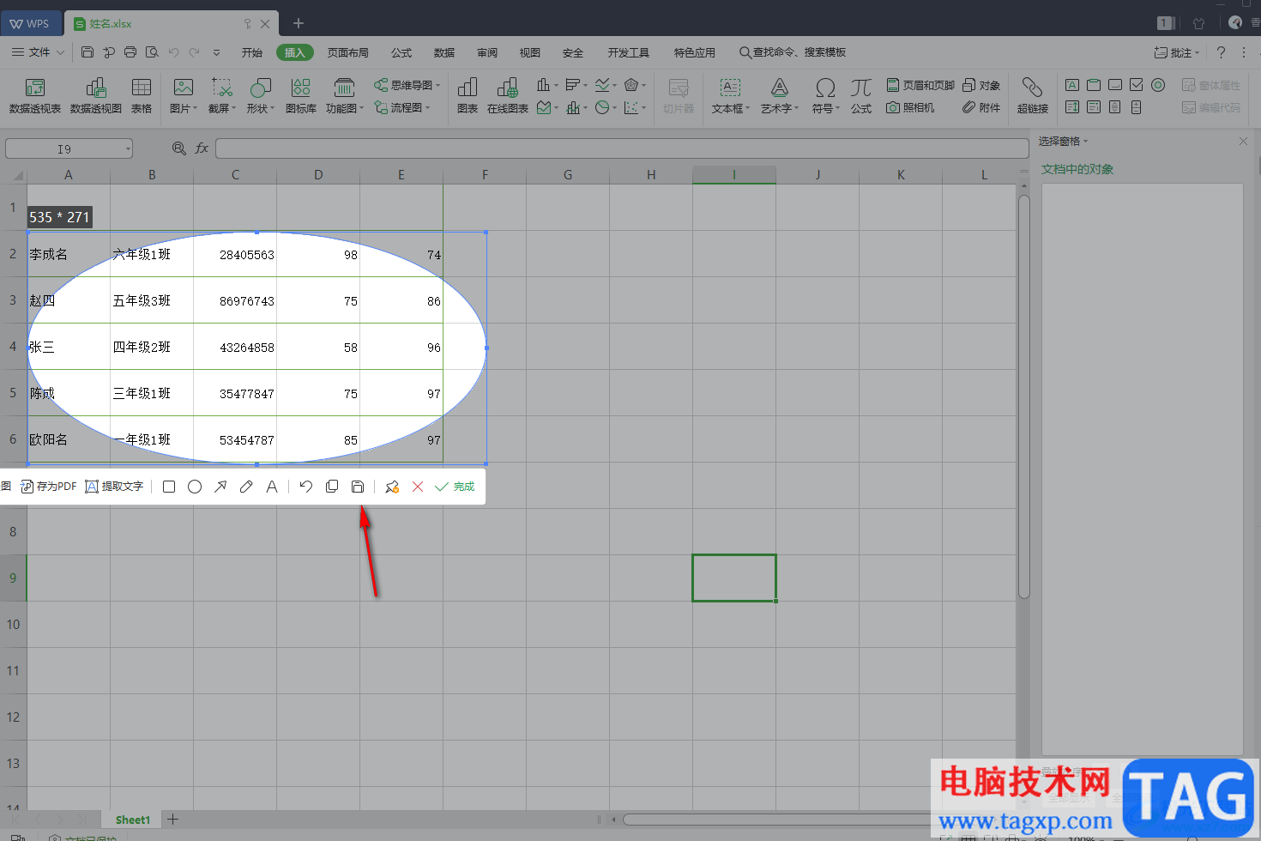Switch to the 数据 ribbon tab
The image size is (1261, 841).
pos(444,52)
